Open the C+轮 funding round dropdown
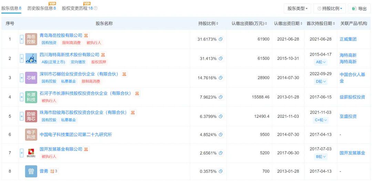Viewport: 372px width, 181px height. tap(321, 120)
